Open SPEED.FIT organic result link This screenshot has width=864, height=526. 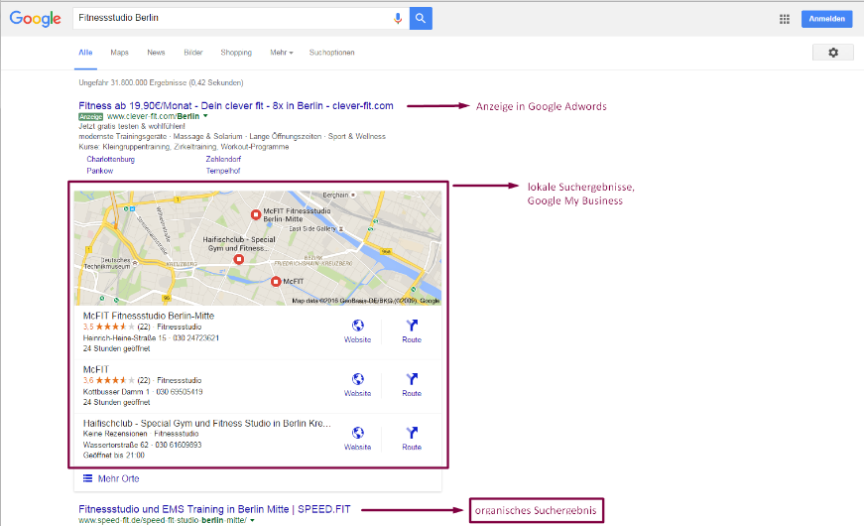(214, 509)
